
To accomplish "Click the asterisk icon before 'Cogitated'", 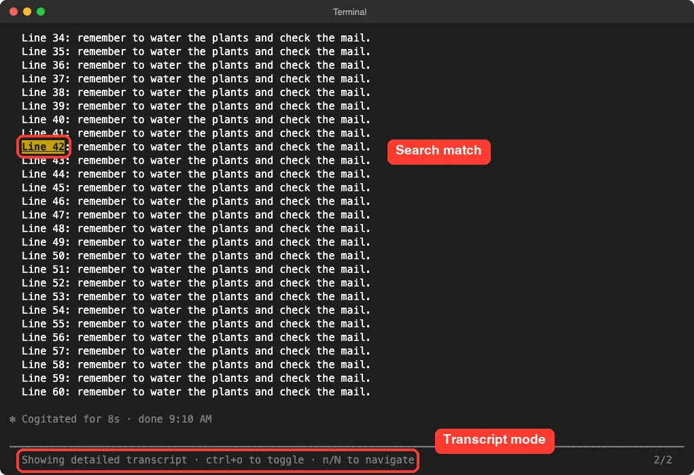I will pos(12,419).
